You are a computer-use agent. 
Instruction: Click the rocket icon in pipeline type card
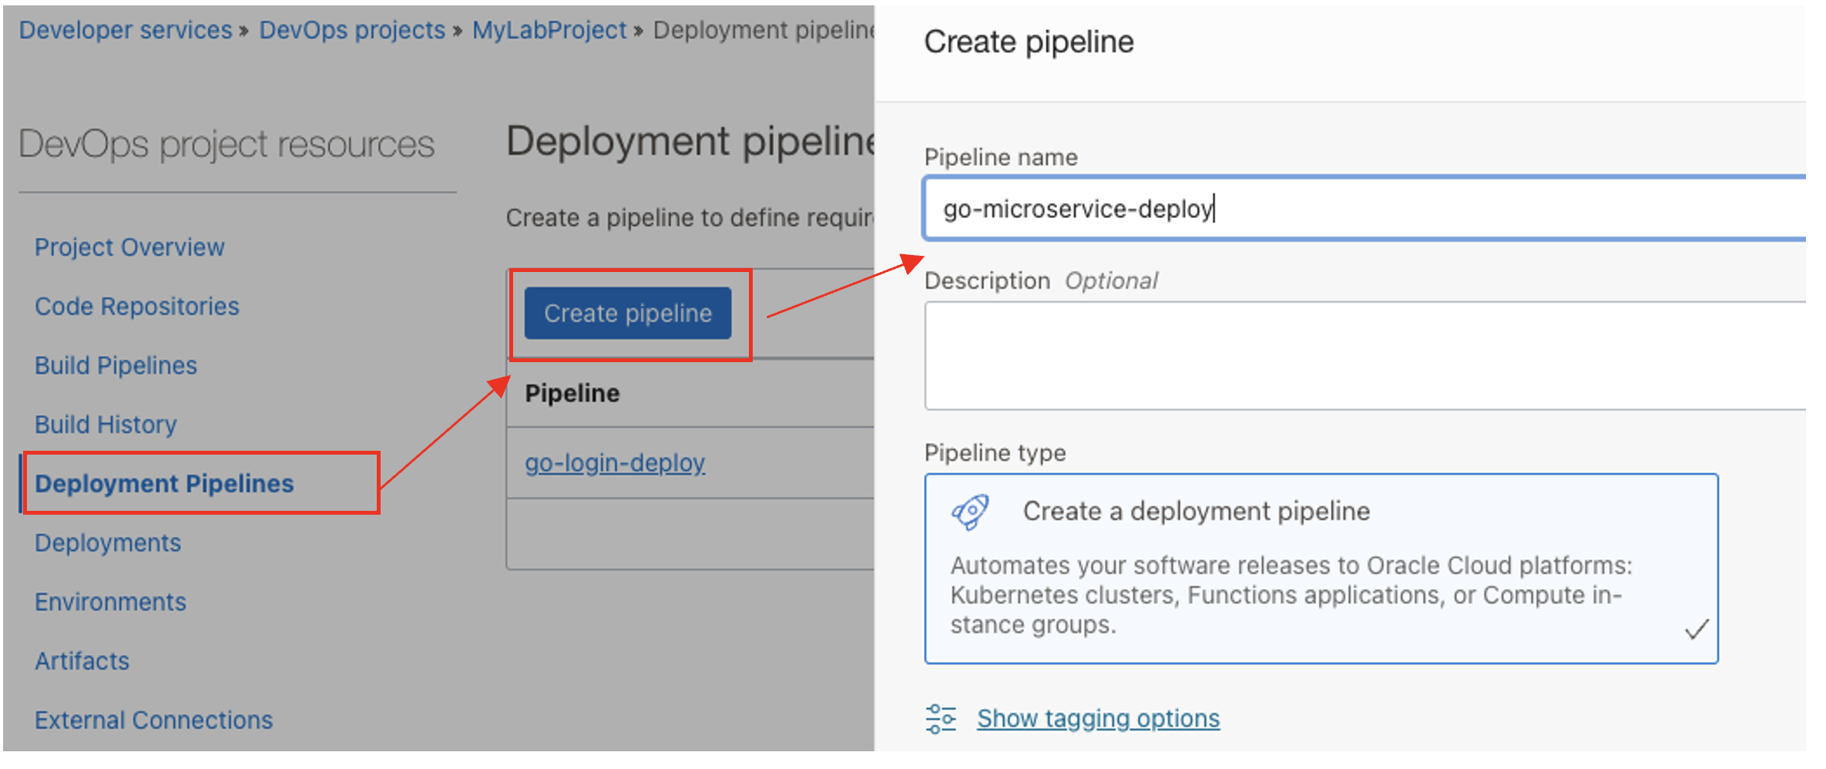(x=970, y=510)
